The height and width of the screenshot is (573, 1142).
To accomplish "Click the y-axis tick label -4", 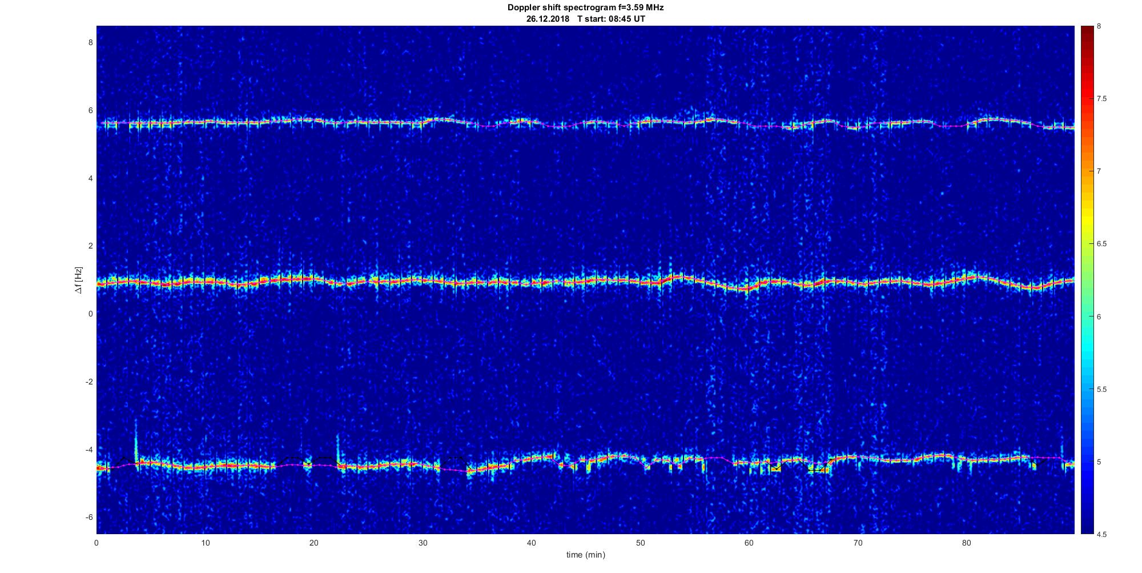I will 89,450.
